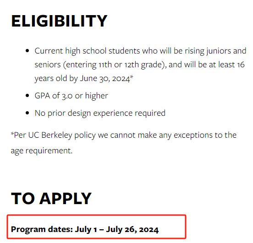This screenshot has width=253, height=243.
Task: Click the TO APPLY heading
Action: pos(51,198)
